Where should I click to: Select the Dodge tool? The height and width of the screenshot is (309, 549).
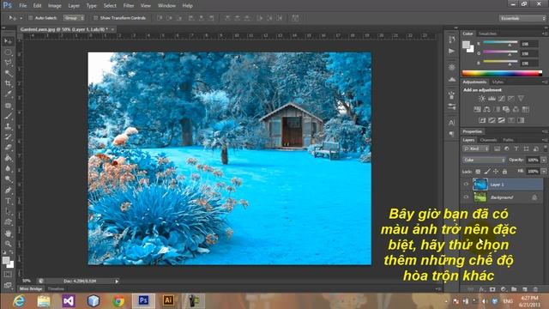[8, 179]
